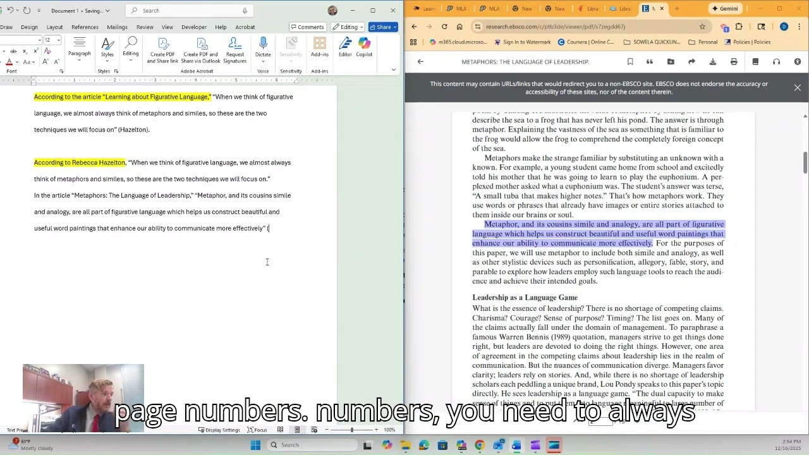Click the red font color button
This screenshot has height=455, width=809.
[x=8, y=62]
